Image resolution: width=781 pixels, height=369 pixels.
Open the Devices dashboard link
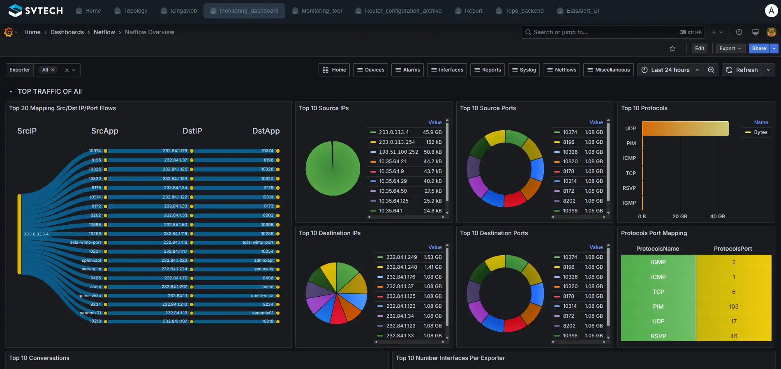[x=371, y=70]
